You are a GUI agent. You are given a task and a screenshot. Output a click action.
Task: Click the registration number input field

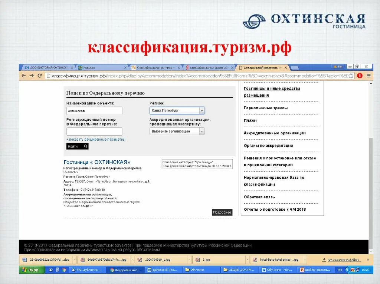pos(94,131)
